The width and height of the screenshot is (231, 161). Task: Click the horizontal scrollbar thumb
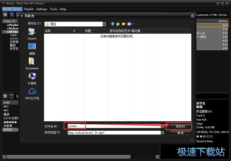pyautogui.click(x=68, y=157)
